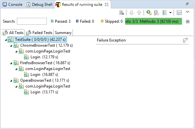Image resolution: width=195 pixels, height=129 pixels.
Task: Click the test history list icon
Action: pyautogui.click(x=164, y=13)
